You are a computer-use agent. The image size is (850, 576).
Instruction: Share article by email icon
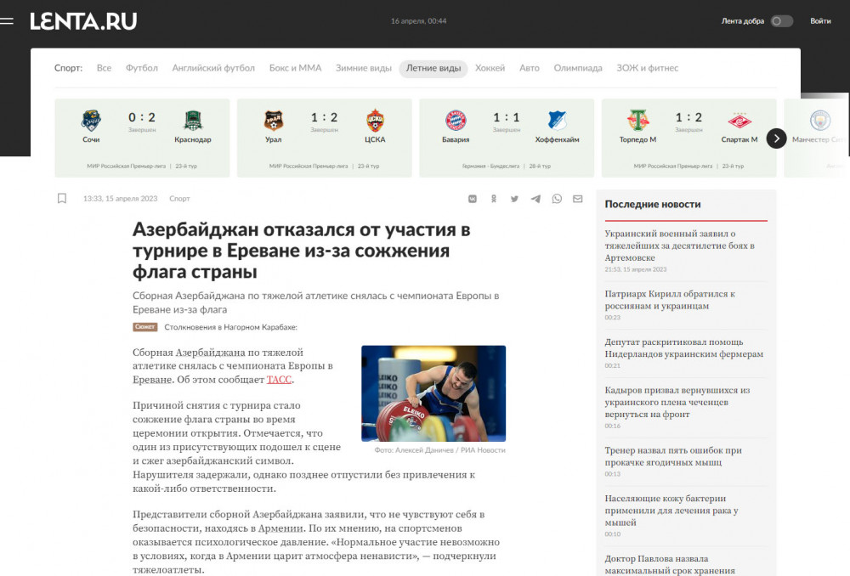[x=578, y=199]
